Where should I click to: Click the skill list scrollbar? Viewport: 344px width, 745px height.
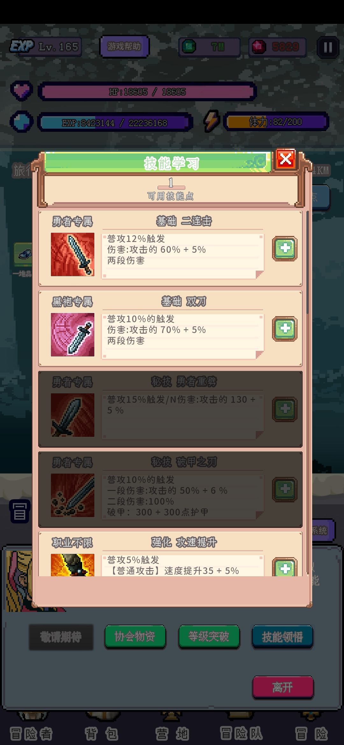(307, 262)
